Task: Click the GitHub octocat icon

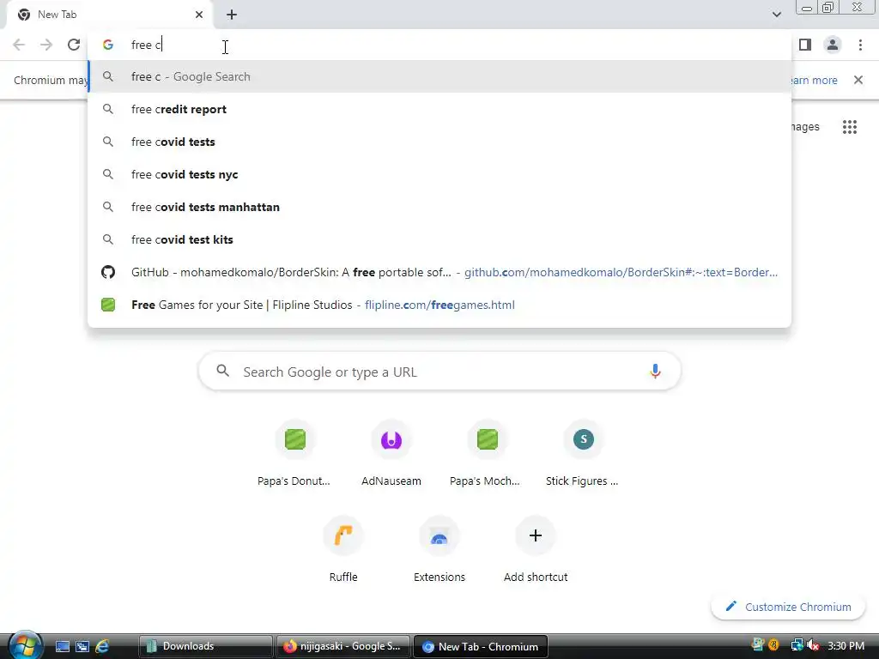Action: 108,272
